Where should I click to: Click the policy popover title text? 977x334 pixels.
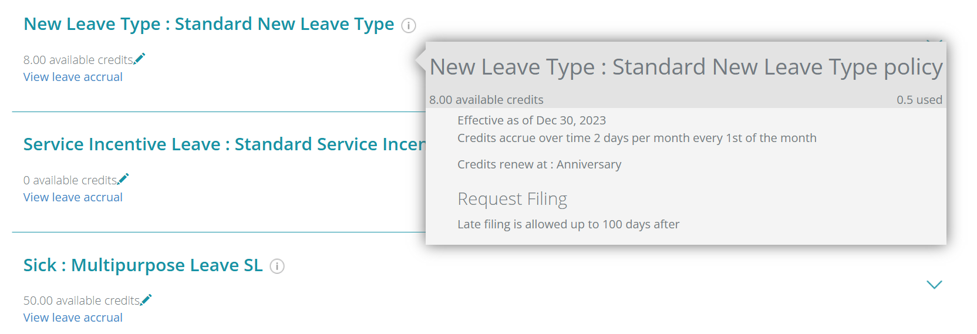(x=686, y=68)
